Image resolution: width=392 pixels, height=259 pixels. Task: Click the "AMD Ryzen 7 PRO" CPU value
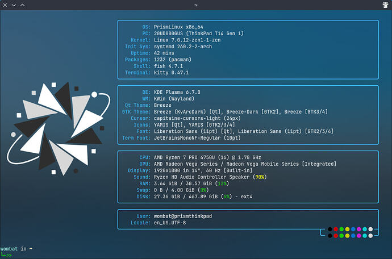(x=176, y=157)
